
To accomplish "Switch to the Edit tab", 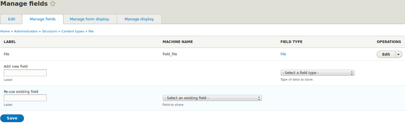I will (12, 19).
